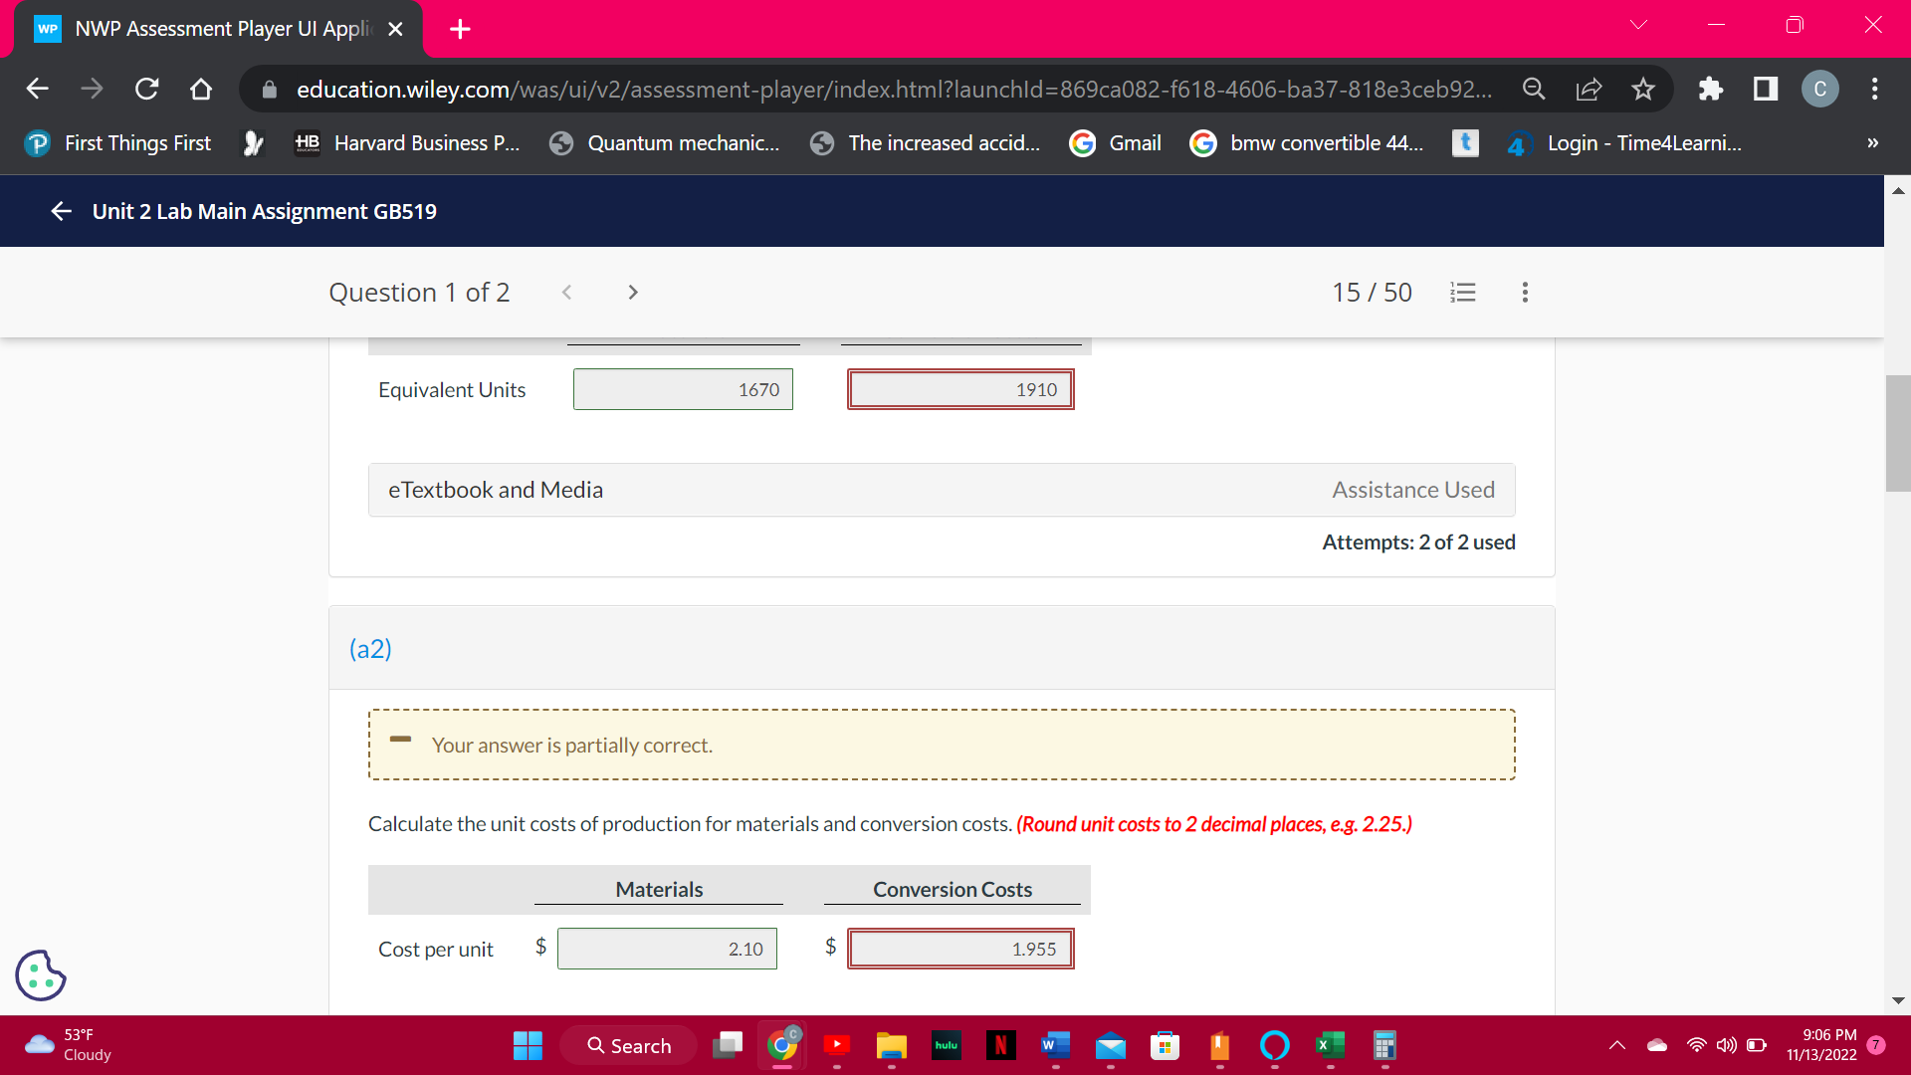Open the Chrome extensions puzzle icon
The height and width of the screenshot is (1075, 1911).
tap(1712, 89)
